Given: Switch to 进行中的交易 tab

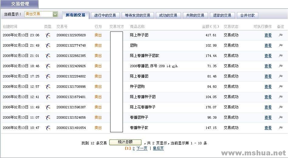Looking at the screenshot, I should 105,15.
